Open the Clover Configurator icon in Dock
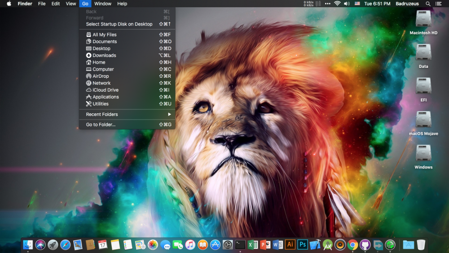This screenshot has width=449, height=253. coord(390,245)
